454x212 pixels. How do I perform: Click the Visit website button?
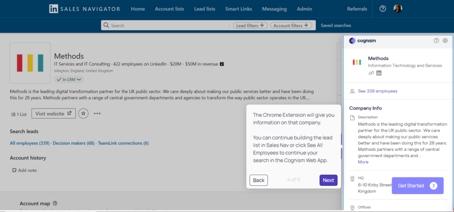53,114
